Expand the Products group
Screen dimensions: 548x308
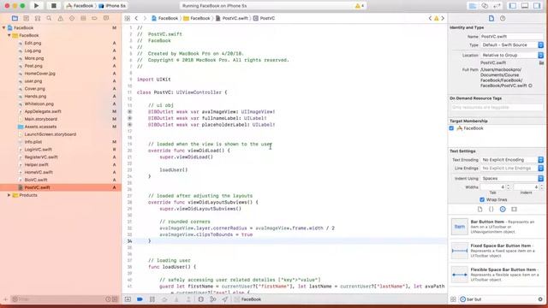[x=9, y=195]
